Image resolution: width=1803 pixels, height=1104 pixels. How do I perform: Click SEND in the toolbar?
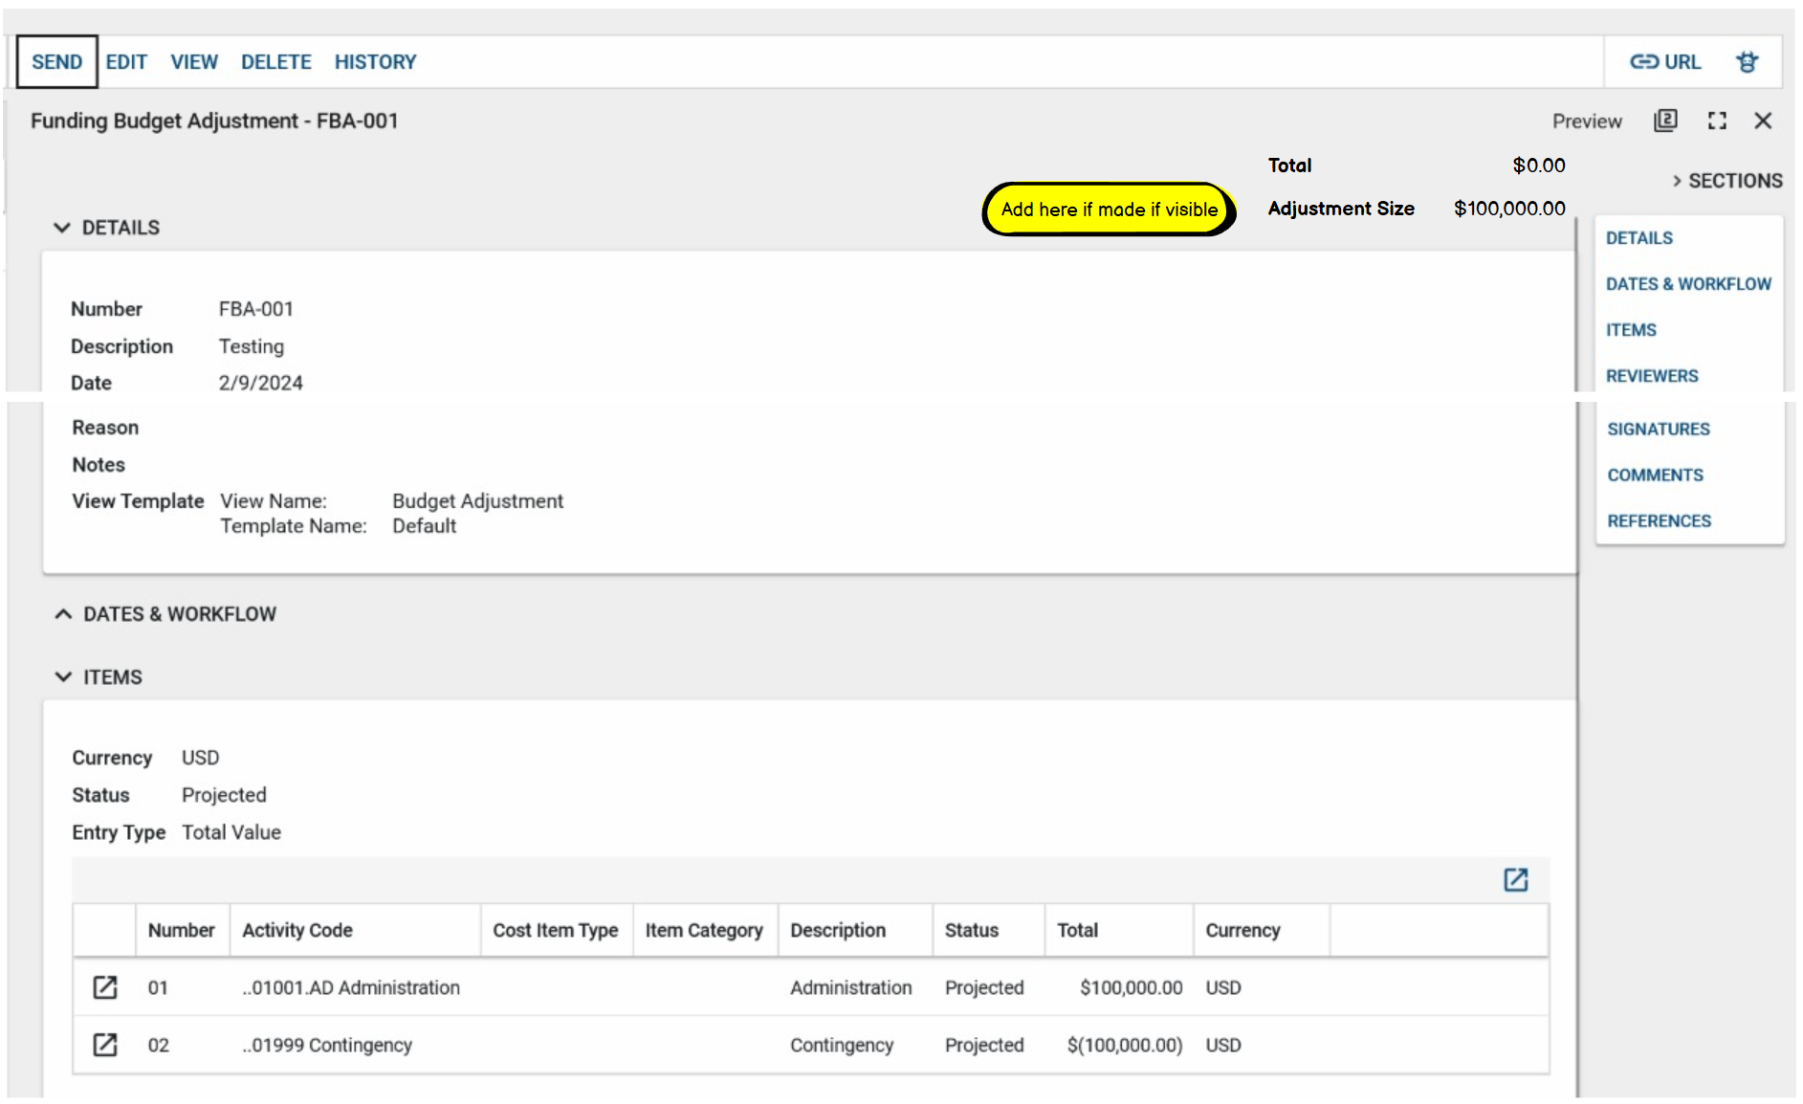pos(56,62)
